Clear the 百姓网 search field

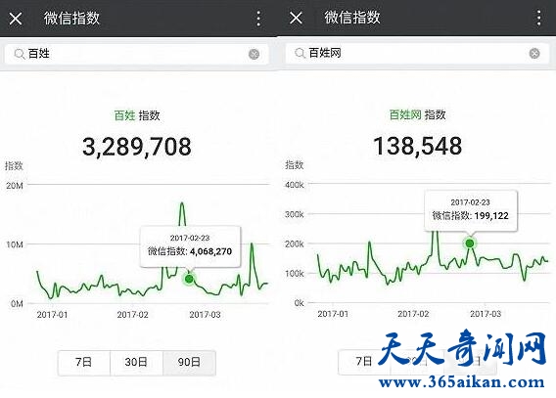(534, 53)
